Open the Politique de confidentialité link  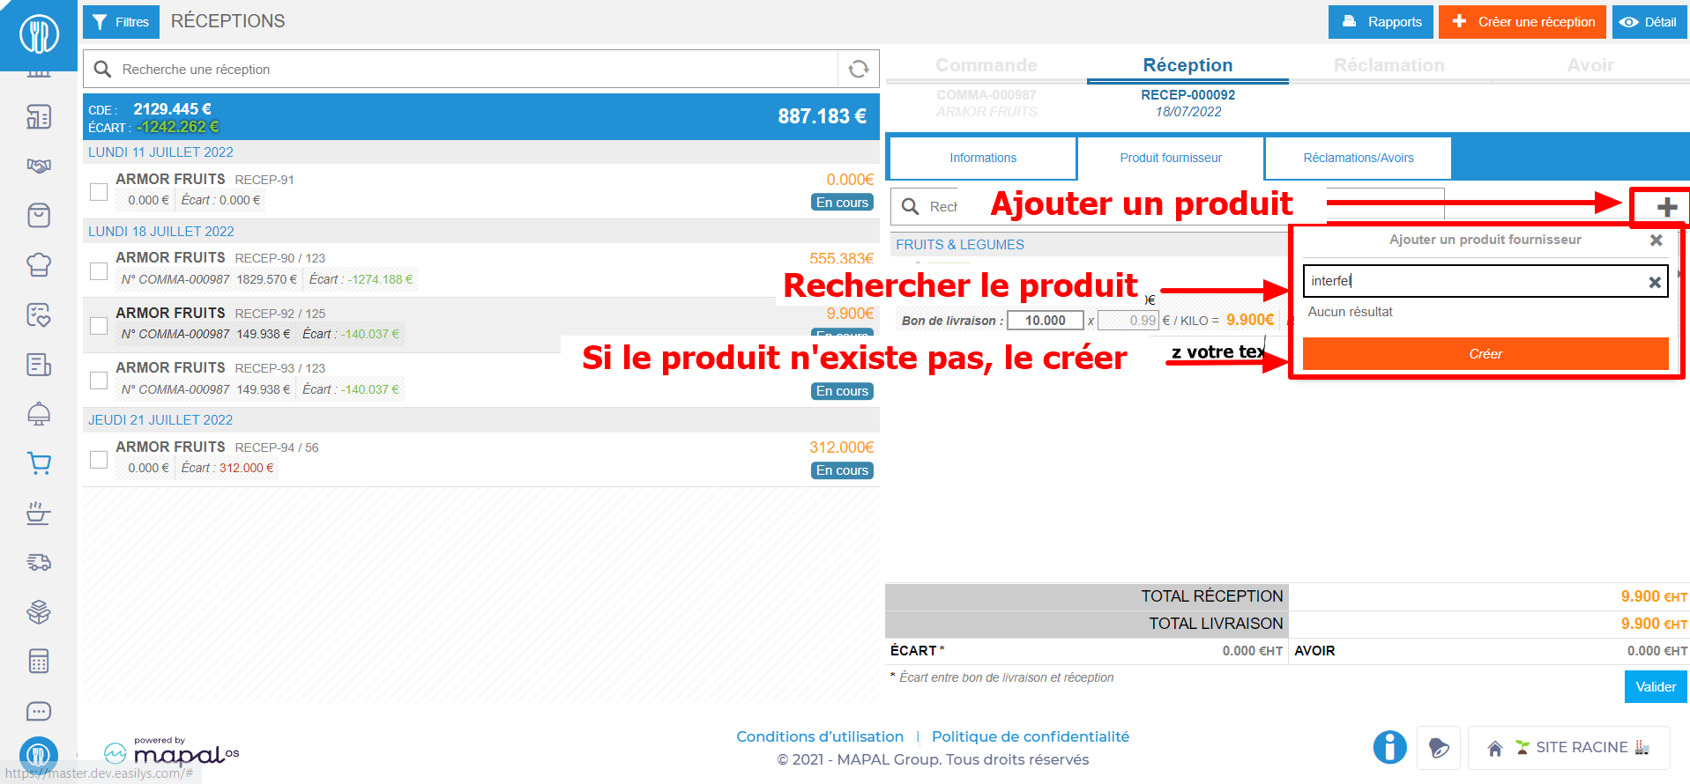pyautogui.click(x=1031, y=736)
